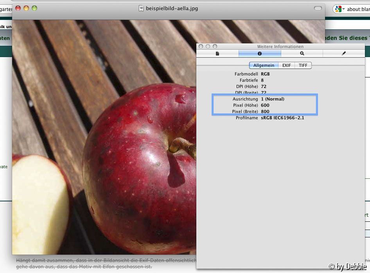370x273 pixels.
Task: Switch to the EXIF tab
Action: point(287,65)
